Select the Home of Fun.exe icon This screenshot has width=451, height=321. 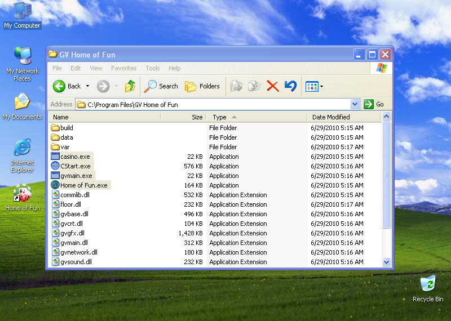pos(55,185)
